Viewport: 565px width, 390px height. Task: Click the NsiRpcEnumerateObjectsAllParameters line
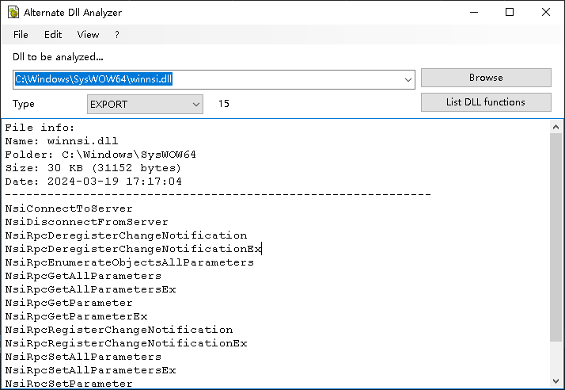click(x=129, y=262)
